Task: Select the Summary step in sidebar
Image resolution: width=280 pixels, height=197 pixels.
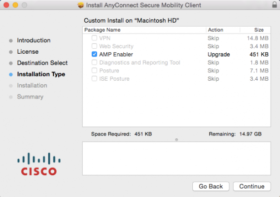Action: (30, 97)
